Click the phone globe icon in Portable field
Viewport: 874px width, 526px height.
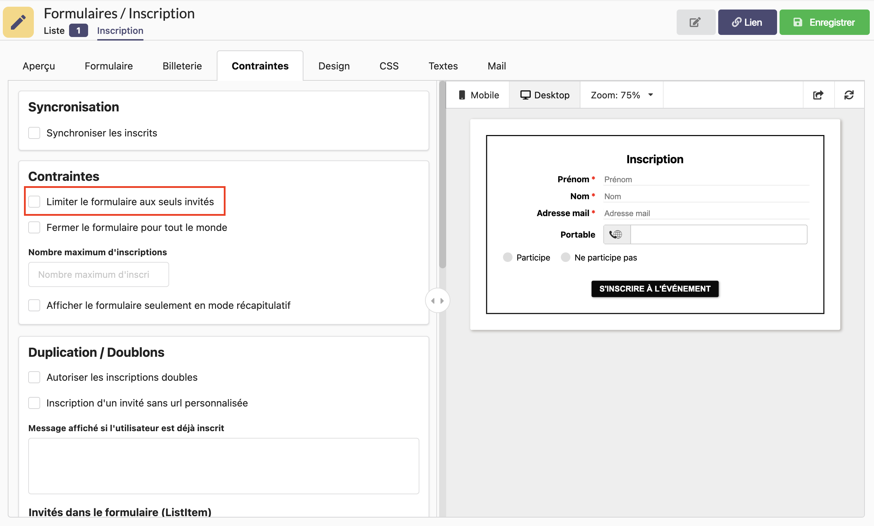616,234
